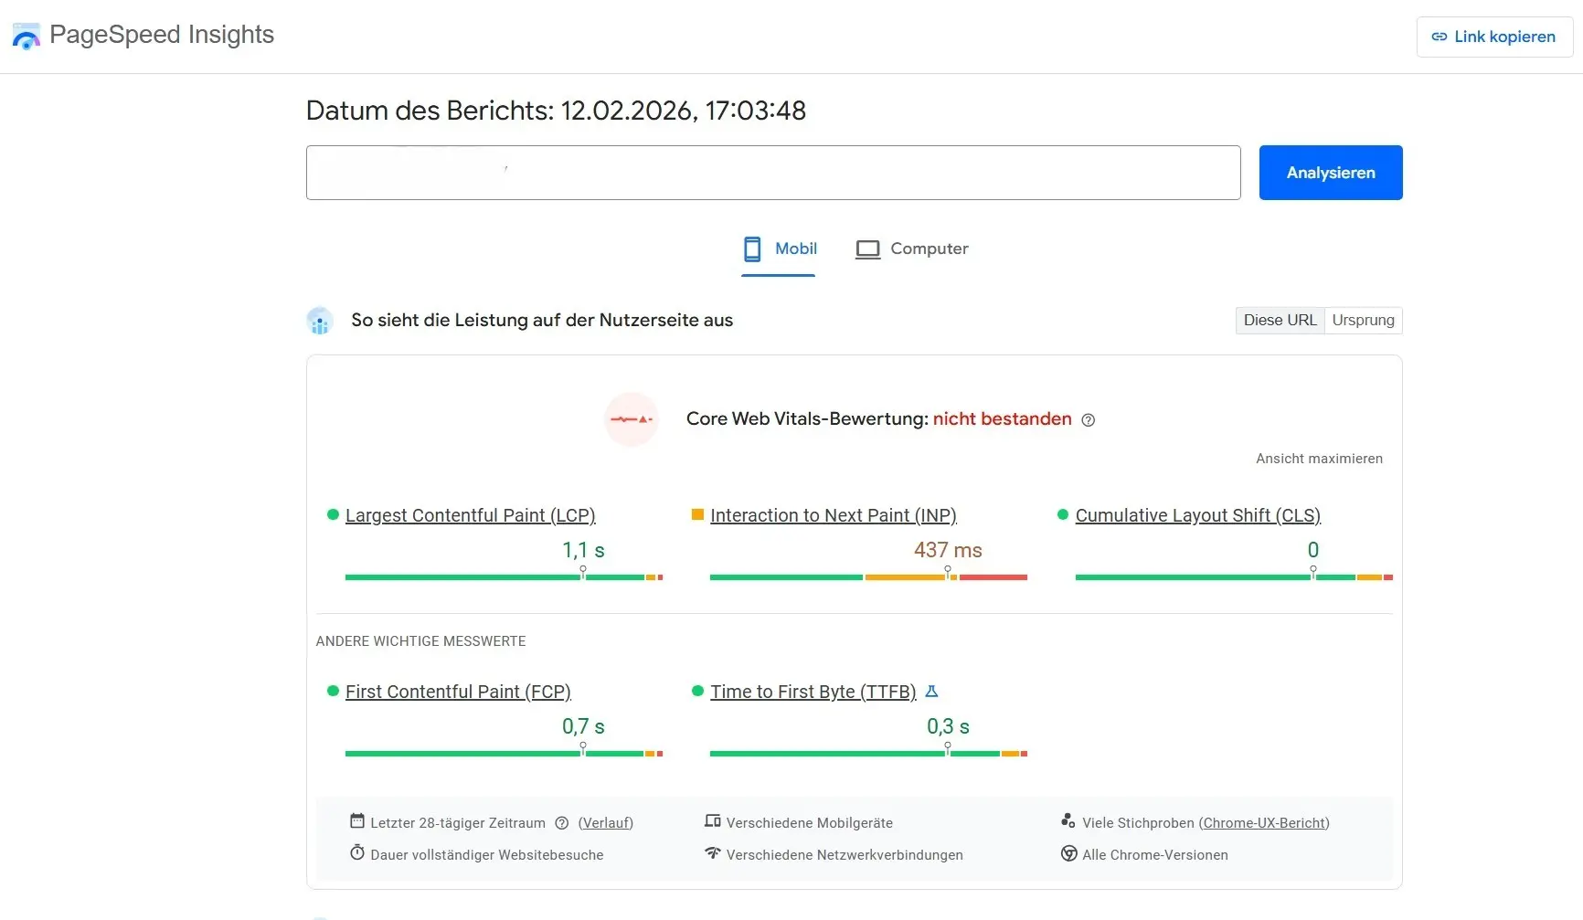Click the laptop icon on the Computer tab
1583x920 pixels.
coord(867,249)
